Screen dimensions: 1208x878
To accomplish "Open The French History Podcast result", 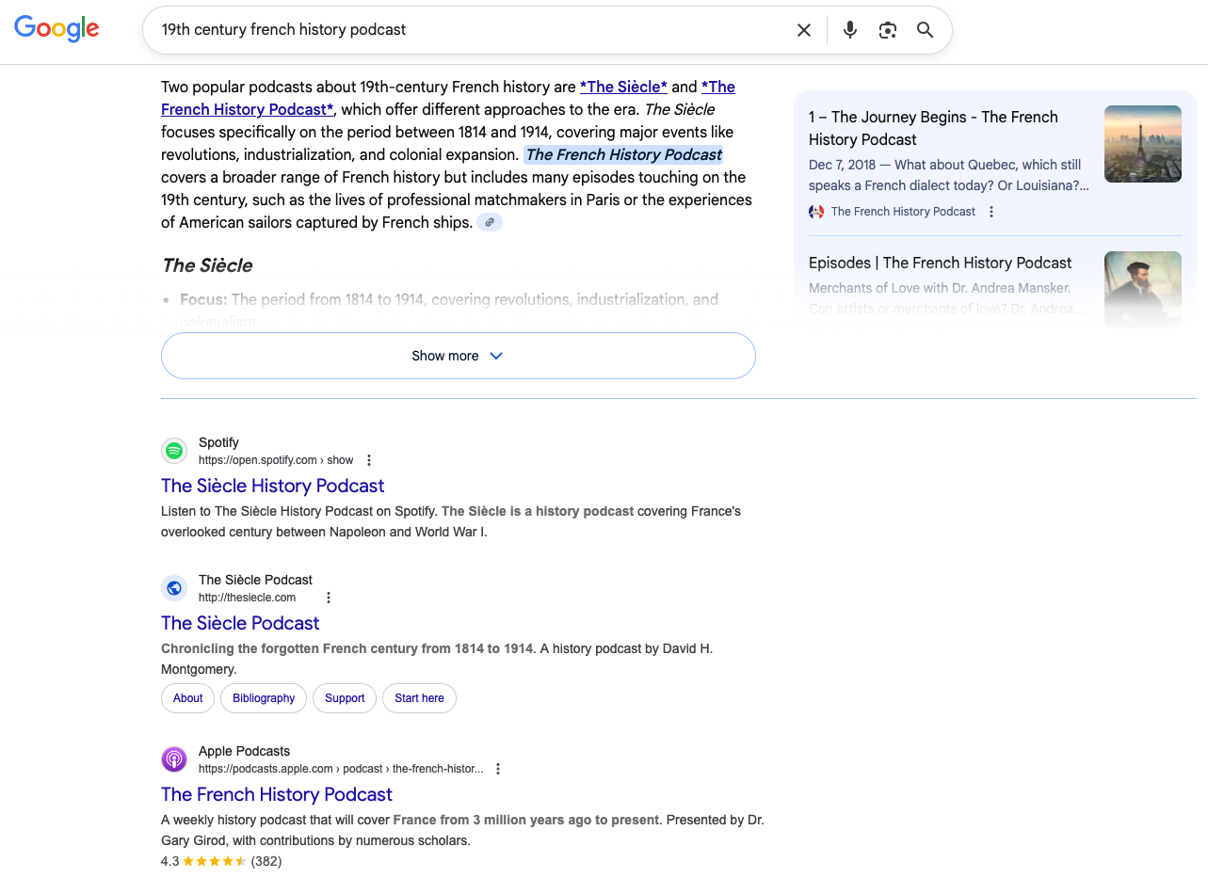I will [x=276, y=794].
